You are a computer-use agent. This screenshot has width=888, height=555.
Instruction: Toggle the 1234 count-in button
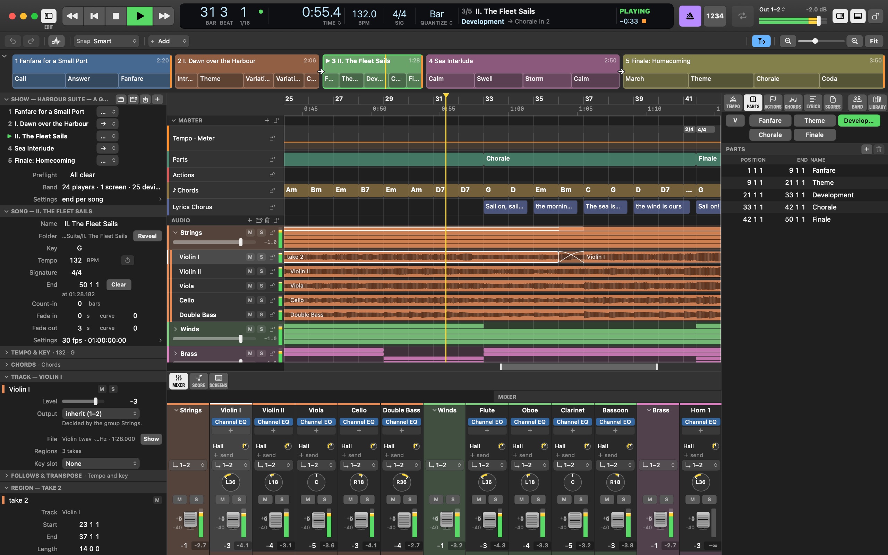pos(715,16)
